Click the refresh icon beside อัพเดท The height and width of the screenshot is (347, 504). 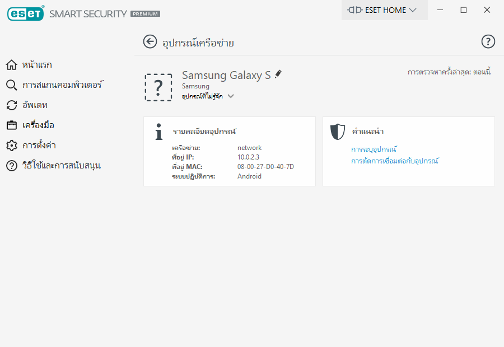pos(12,105)
